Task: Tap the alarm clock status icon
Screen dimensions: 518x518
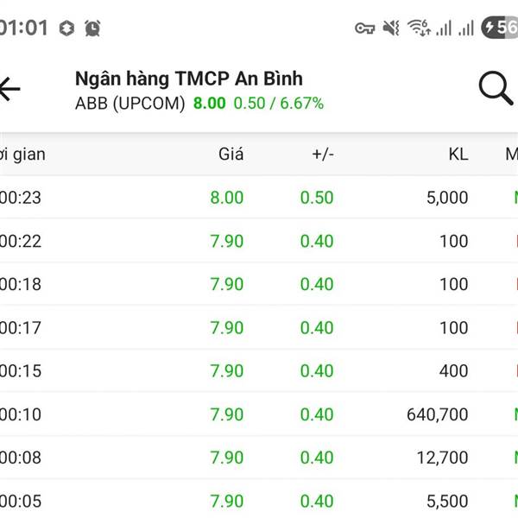Action: [92, 28]
